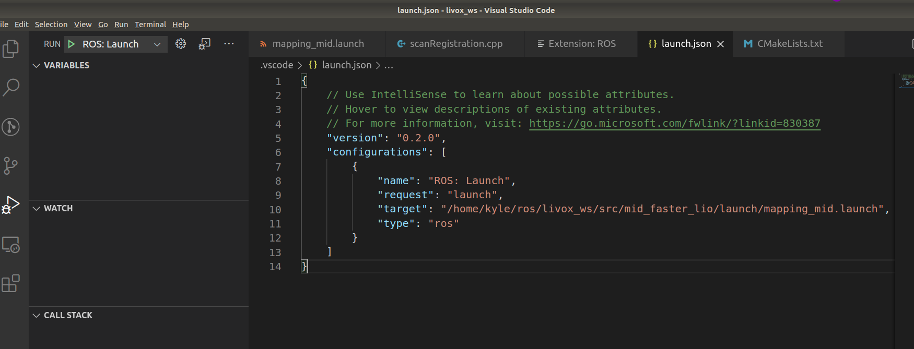Image resolution: width=914 pixels, height=349 pixels.
Task: Click the RUN label in sidebar header
Action: click(x=52, y=44)
